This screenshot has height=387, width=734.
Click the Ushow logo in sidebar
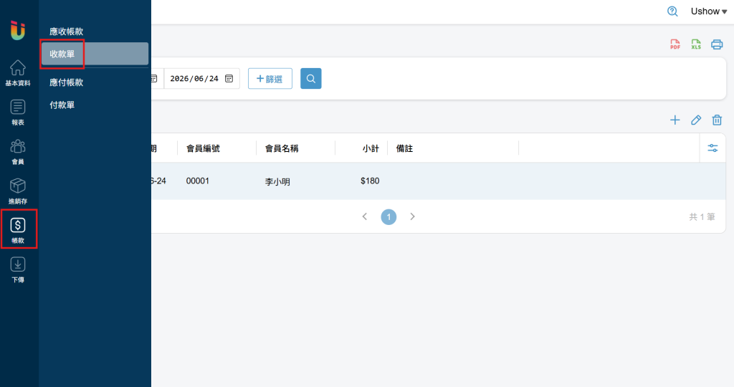pyautogui.click(x=18, y=30)
